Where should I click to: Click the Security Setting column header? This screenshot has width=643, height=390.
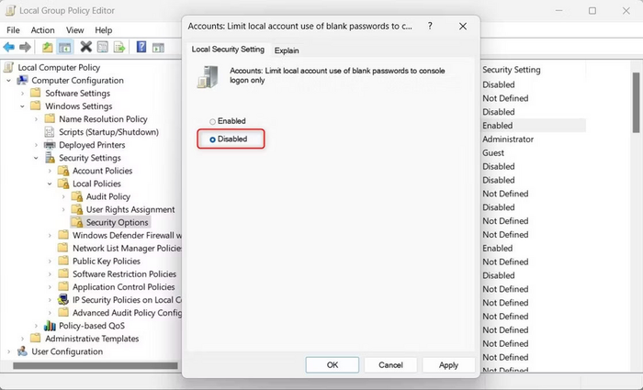(511, 70)
